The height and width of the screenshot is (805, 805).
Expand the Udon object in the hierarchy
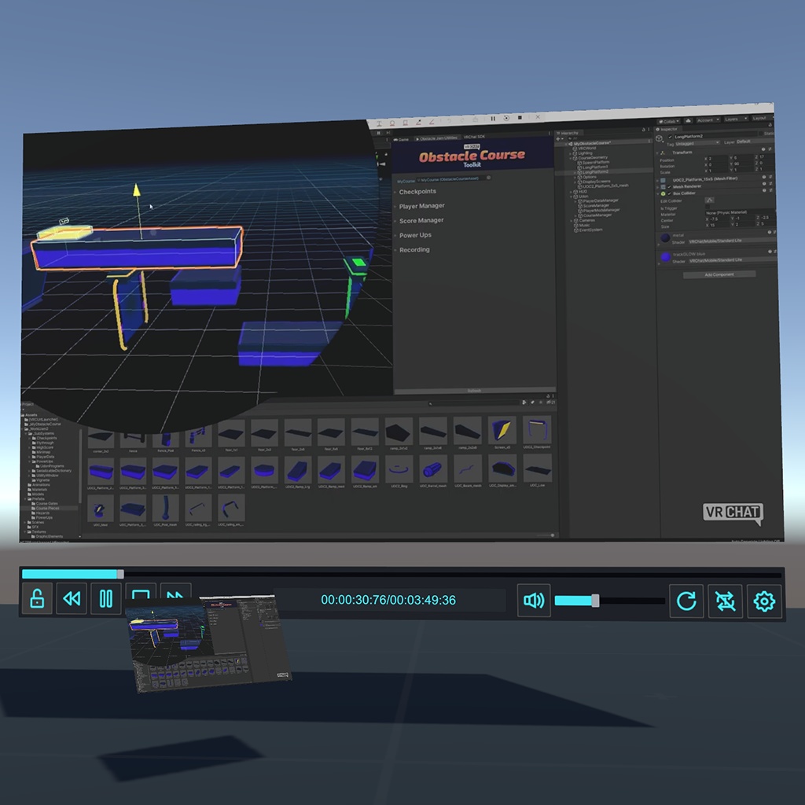[571, 197]
